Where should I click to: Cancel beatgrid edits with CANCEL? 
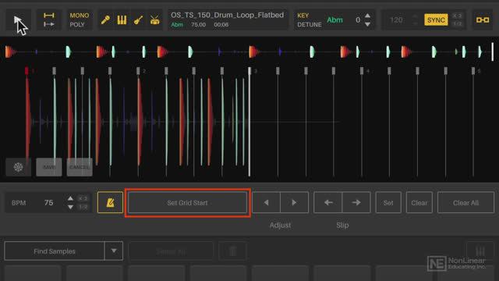tap(80, 167)
